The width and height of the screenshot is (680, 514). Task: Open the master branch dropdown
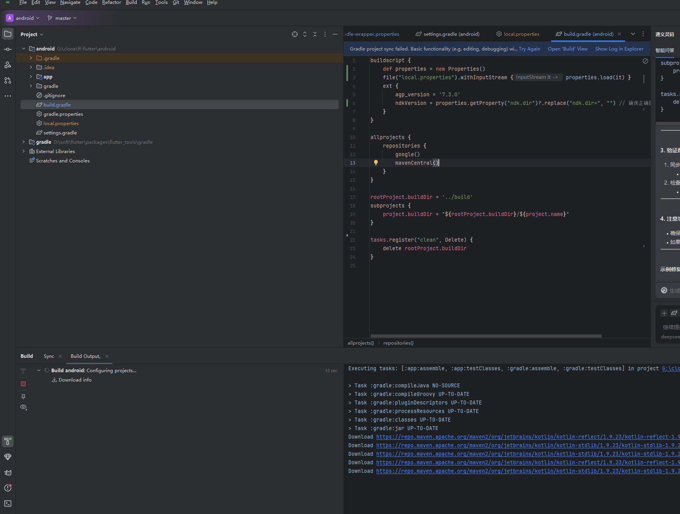[x=62, y=18]
